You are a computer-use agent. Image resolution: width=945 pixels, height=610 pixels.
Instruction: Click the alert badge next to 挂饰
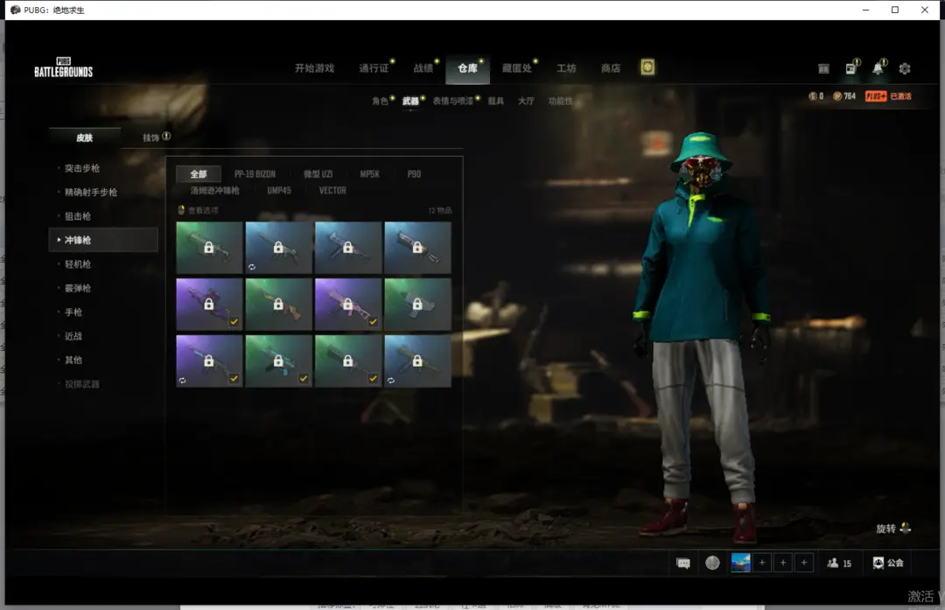coord(166,137)
